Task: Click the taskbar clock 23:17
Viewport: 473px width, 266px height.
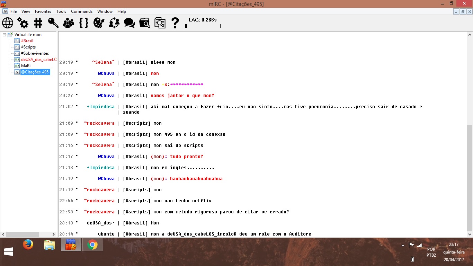Action: [x=454, y=245]
